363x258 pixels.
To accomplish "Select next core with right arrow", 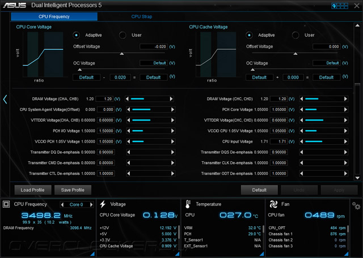I will (x=91, y=205).
